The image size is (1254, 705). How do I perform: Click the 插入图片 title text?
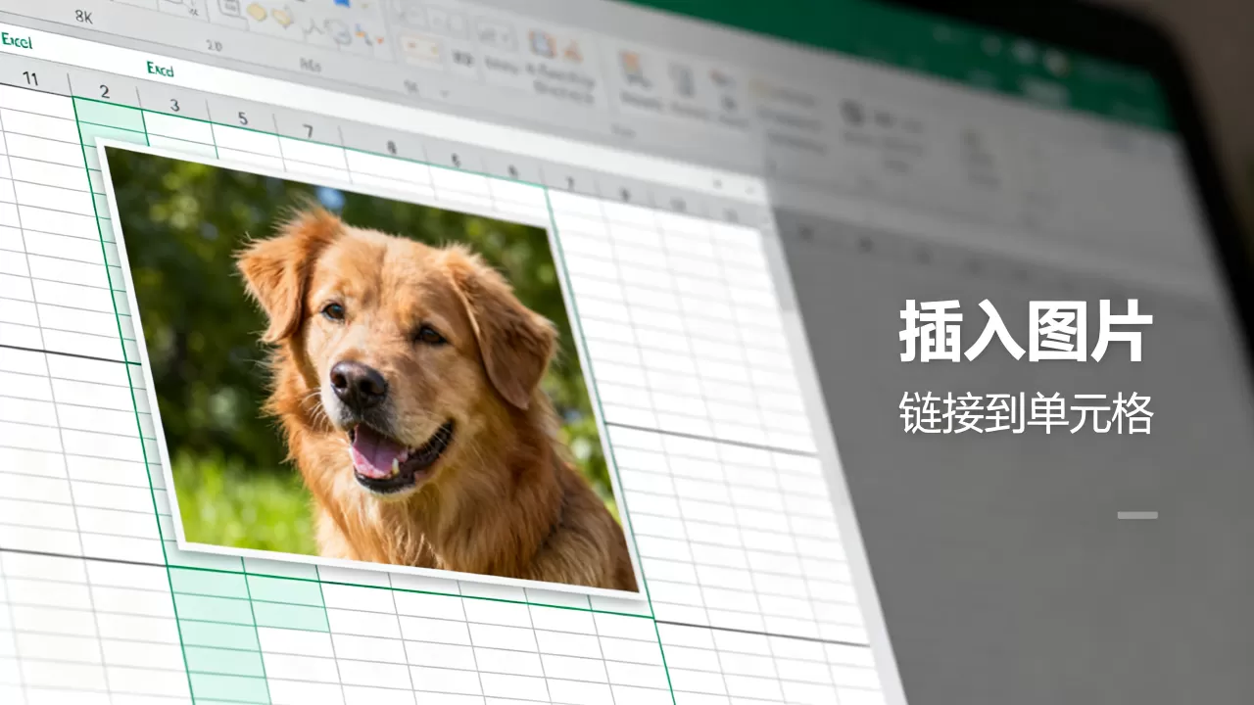pos(1026,333)
